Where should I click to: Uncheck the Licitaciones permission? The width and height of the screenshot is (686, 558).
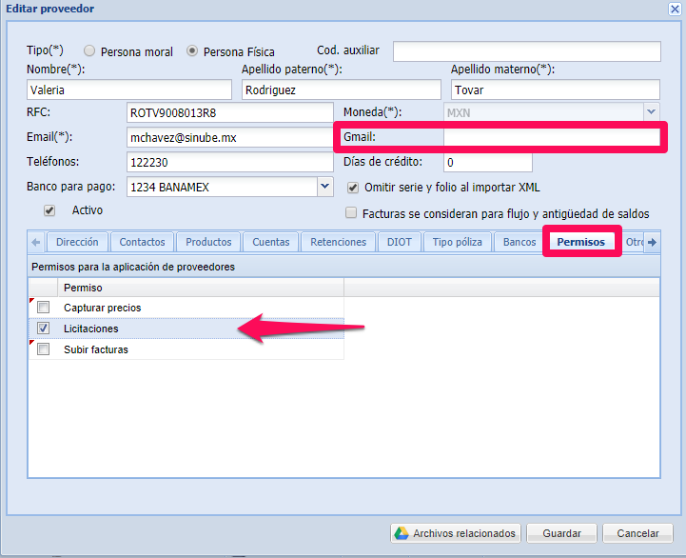(x=43, y=329)
